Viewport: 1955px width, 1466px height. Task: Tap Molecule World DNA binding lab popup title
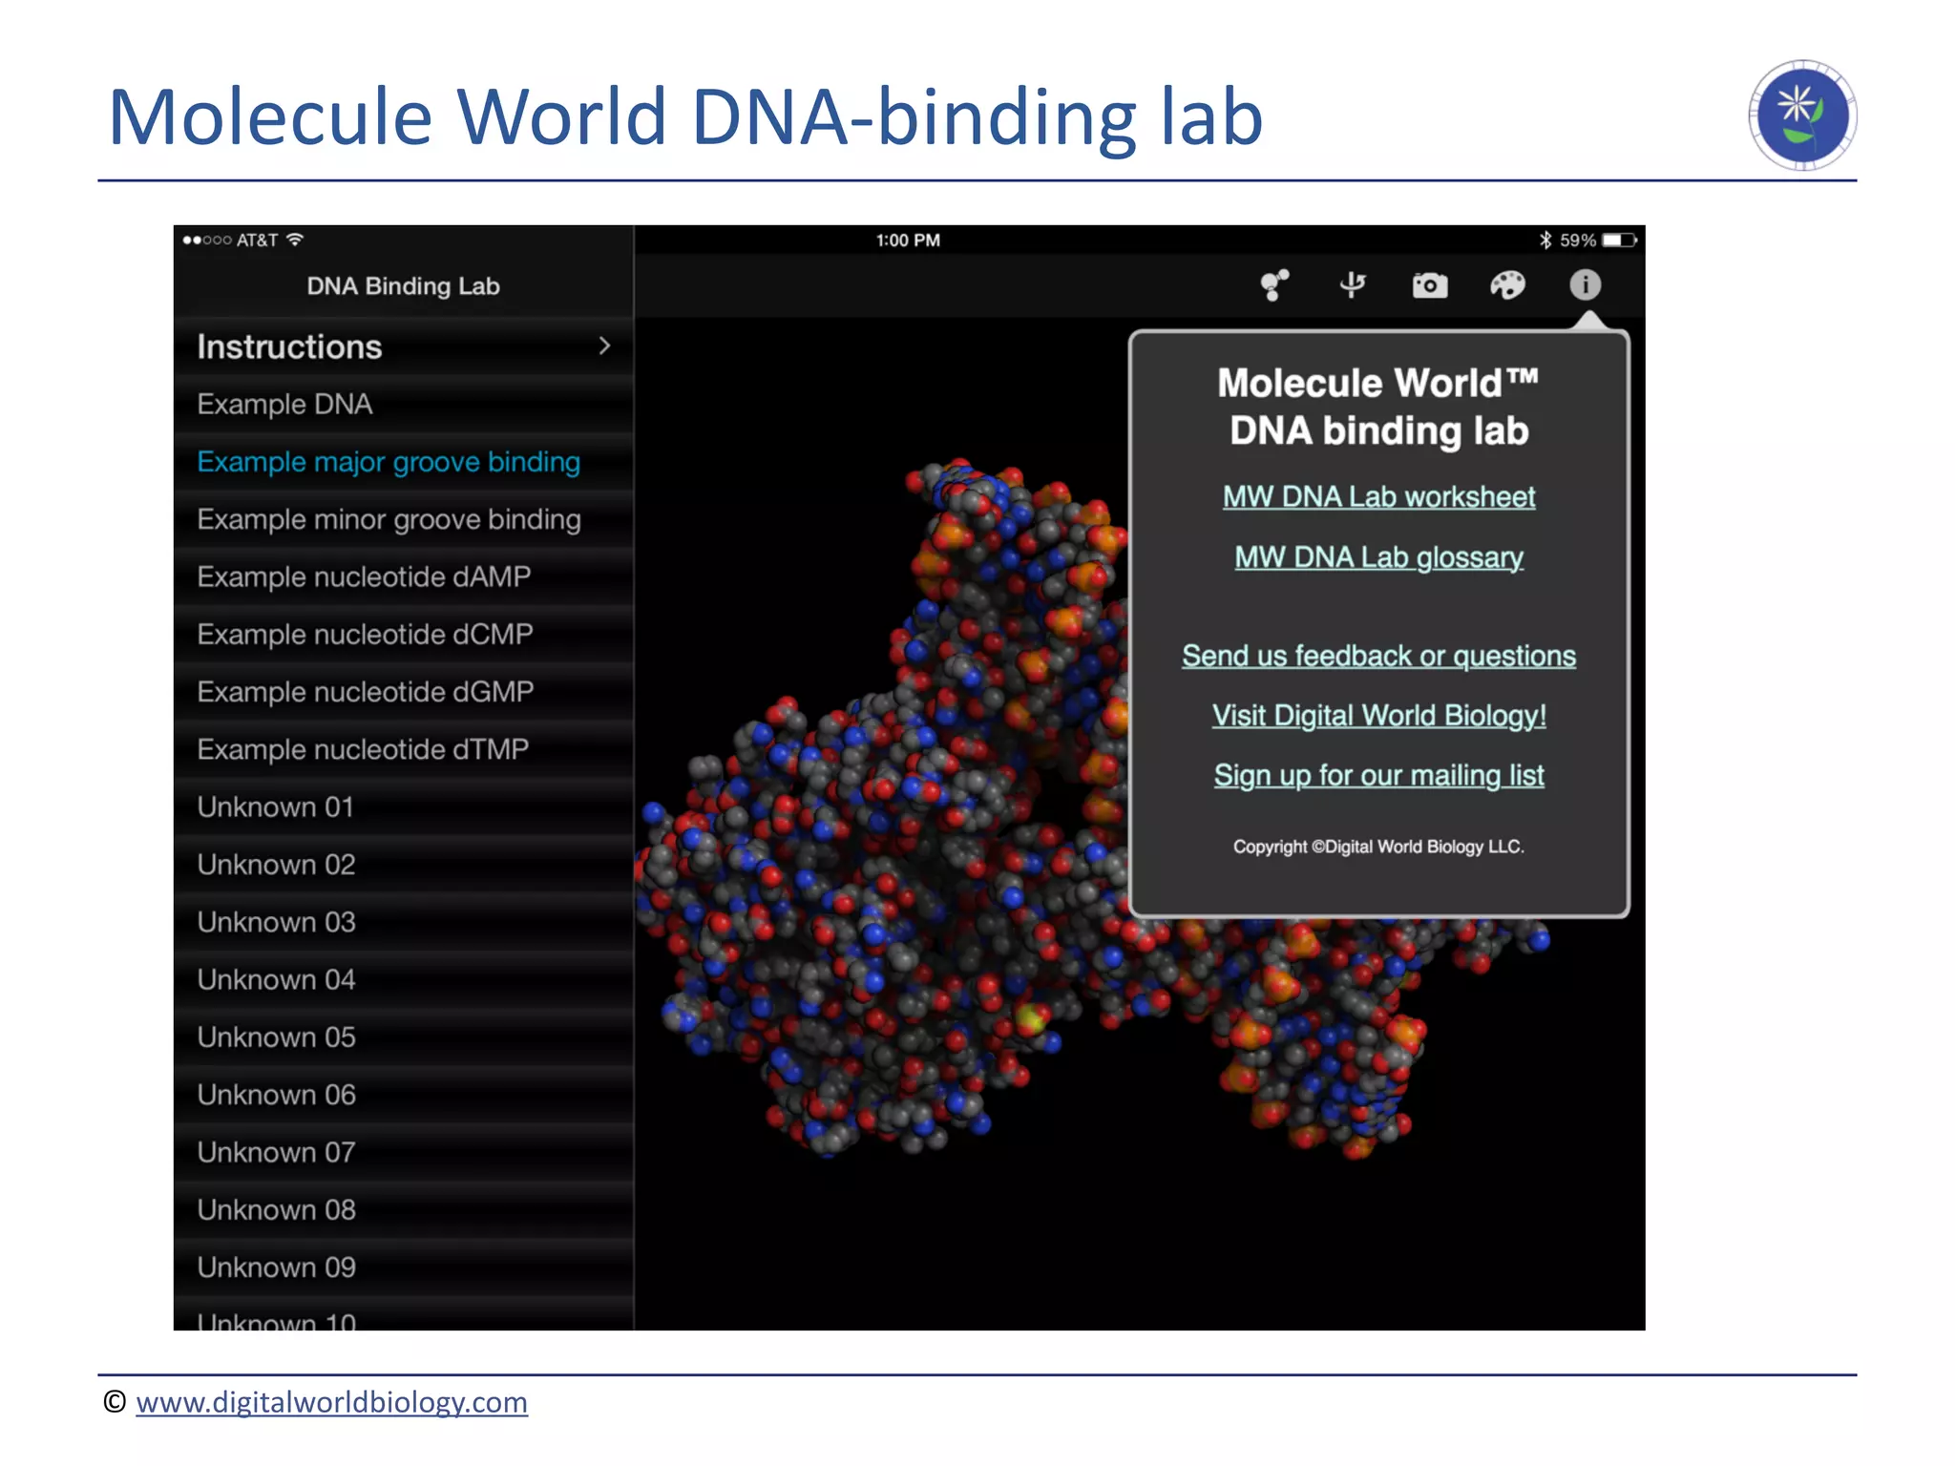tap(1378, 407)
